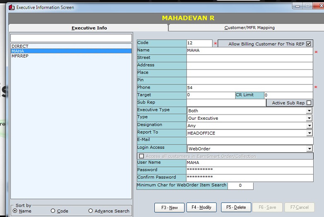
Task: Click the empty Place field
Action: pos(250,73)
